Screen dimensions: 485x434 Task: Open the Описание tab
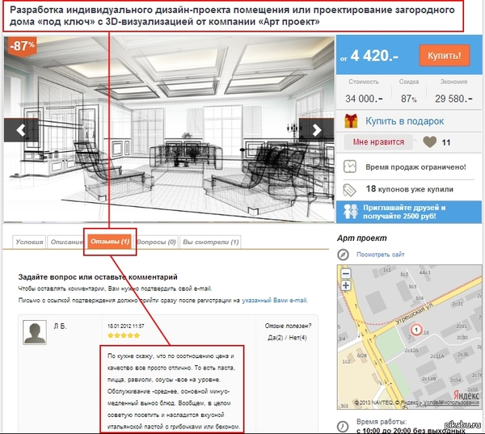pyautogui.click(x=66, y=242)
